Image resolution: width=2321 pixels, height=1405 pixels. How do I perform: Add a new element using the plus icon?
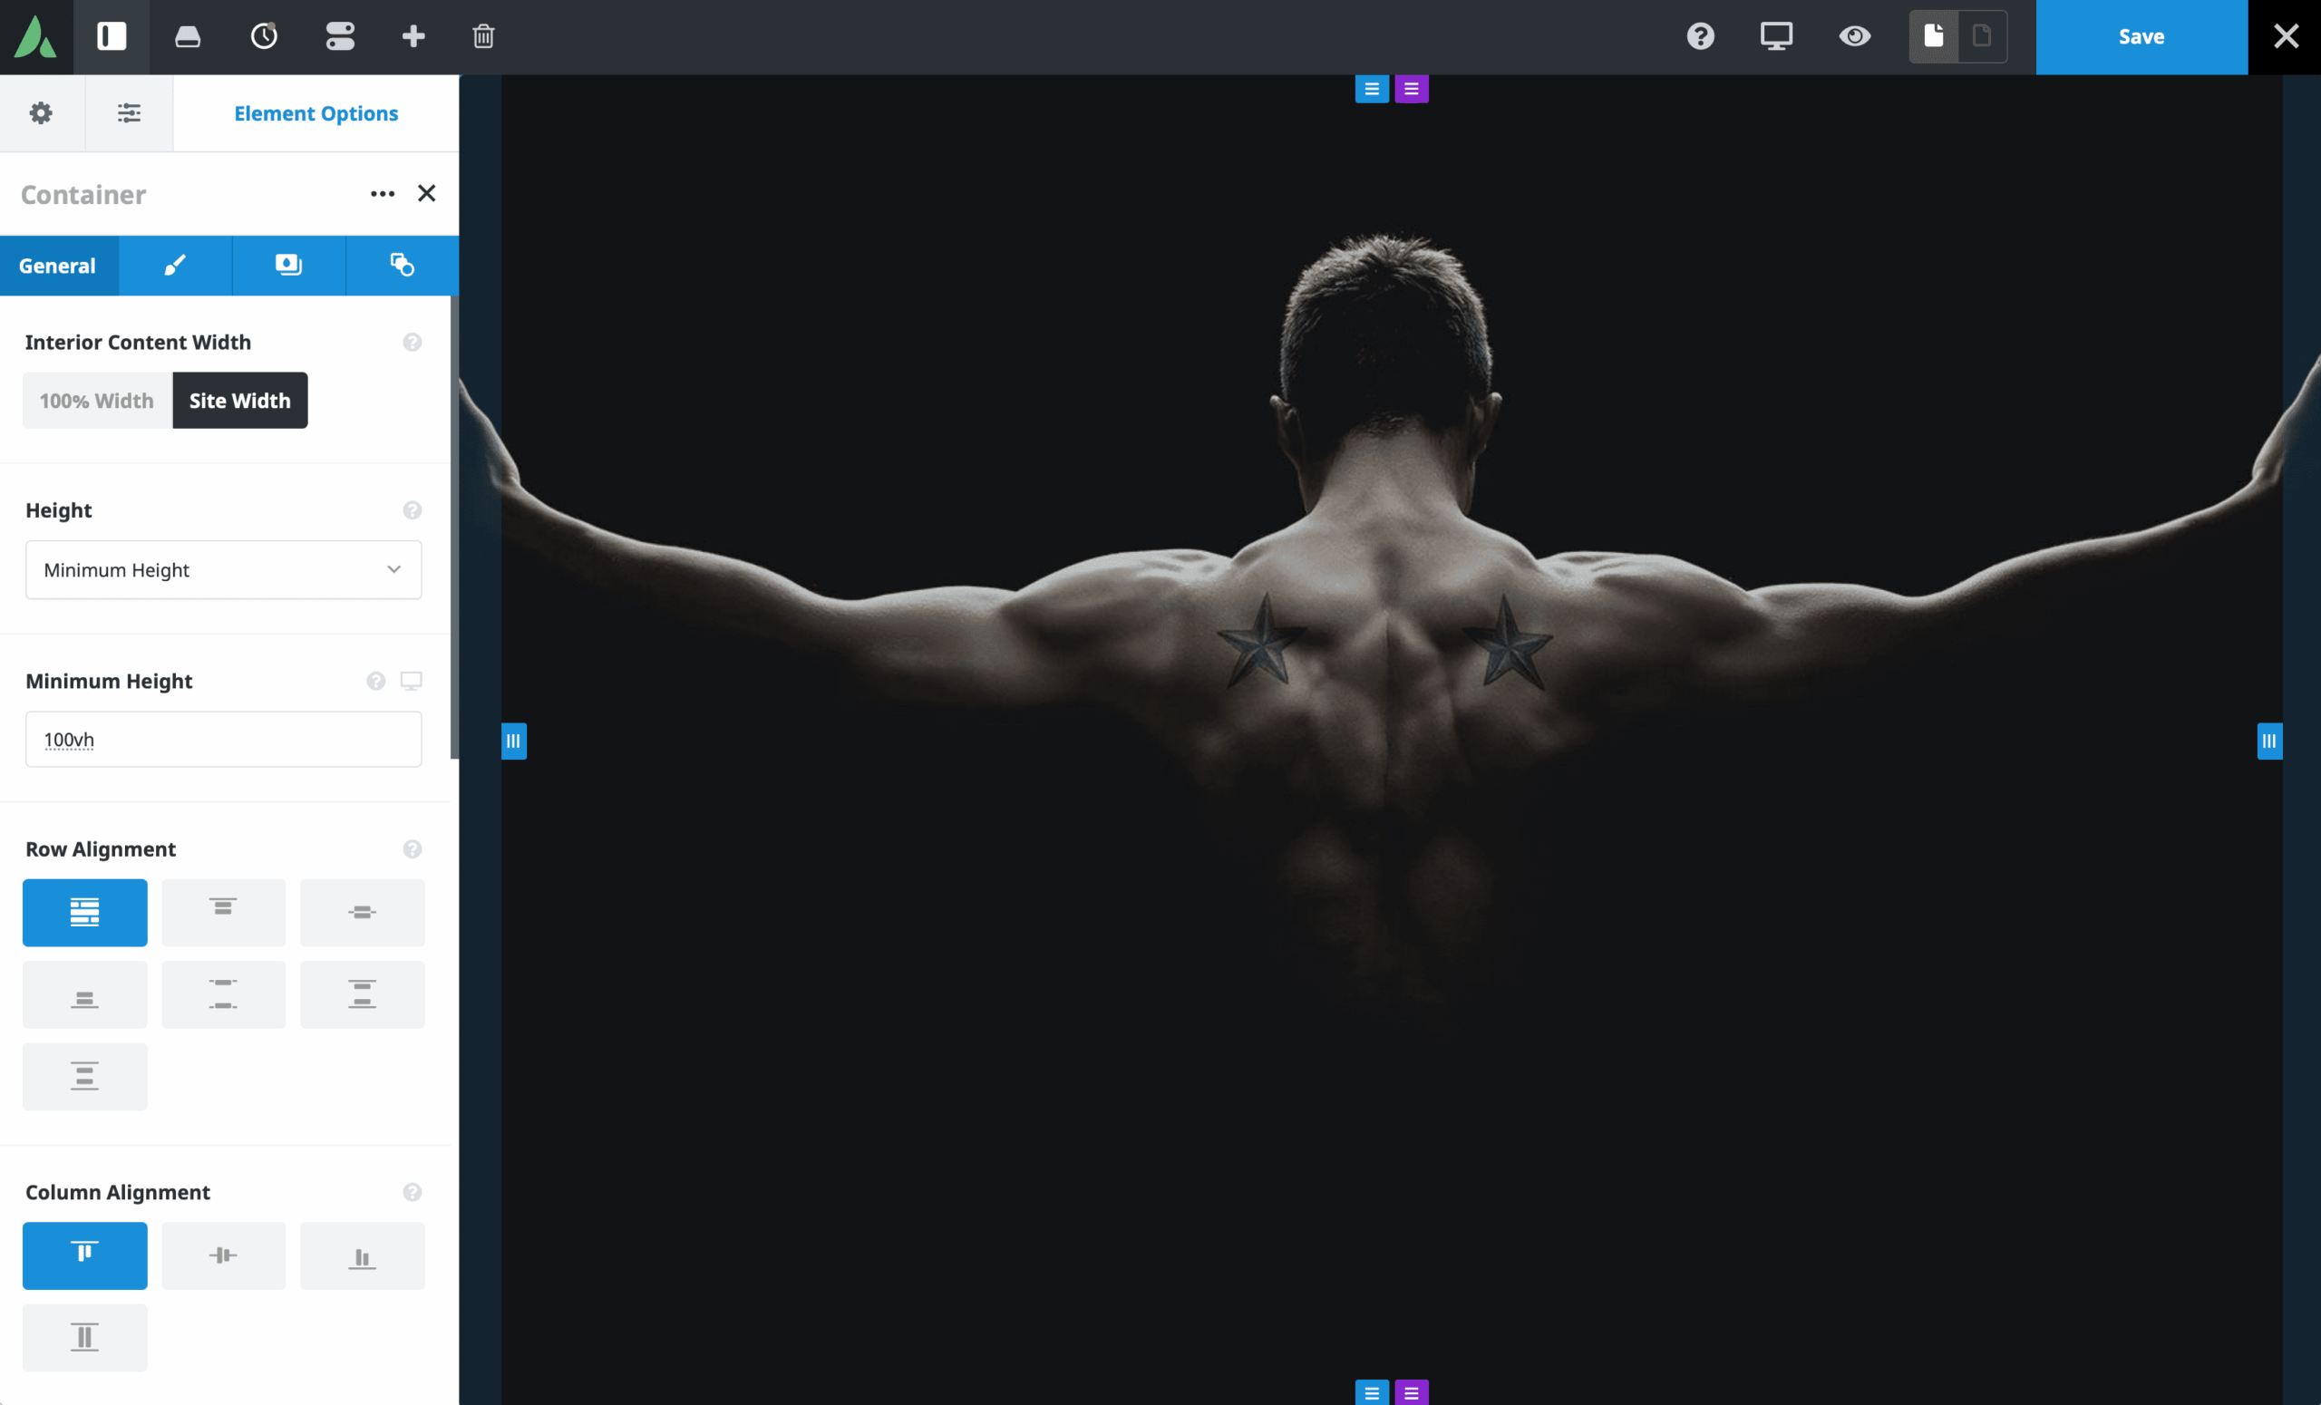tap(412, 38)
